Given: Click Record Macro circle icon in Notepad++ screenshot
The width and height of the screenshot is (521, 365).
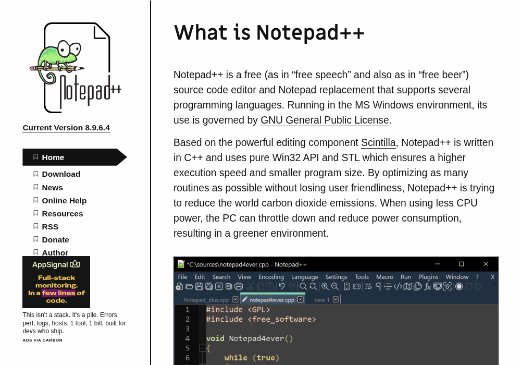Looking at the screenshot, I should [459, 287].
